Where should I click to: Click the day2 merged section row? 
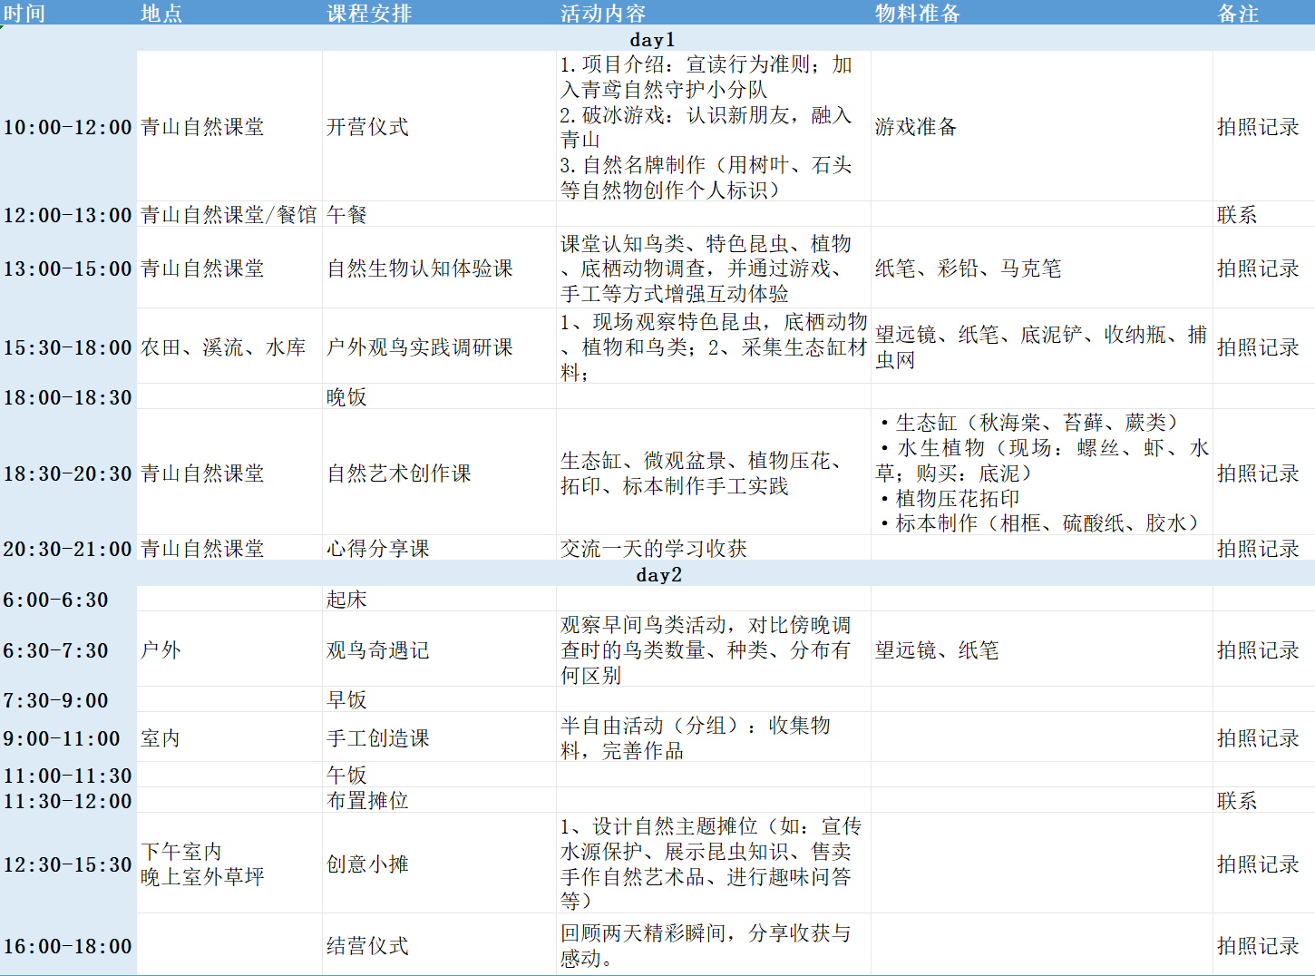tap(658, 574)
